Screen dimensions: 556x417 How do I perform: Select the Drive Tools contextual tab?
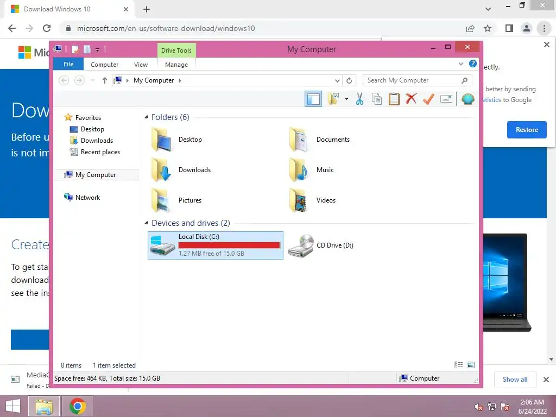[x=176, y=50]
